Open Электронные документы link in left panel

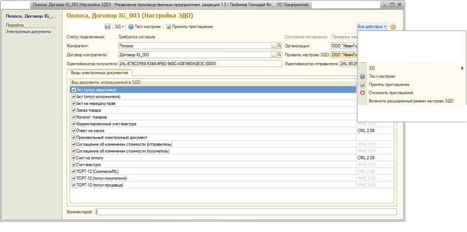(x=28, y=32)
